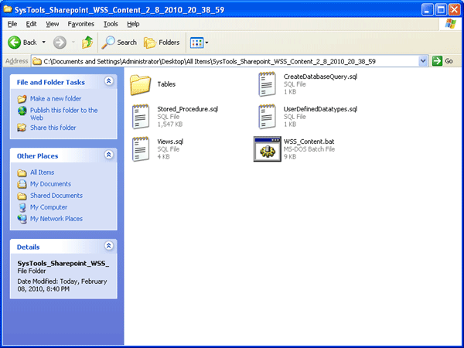Select the Views.sql file icon
Screen dimensions: 464x348
pos(141,148)
